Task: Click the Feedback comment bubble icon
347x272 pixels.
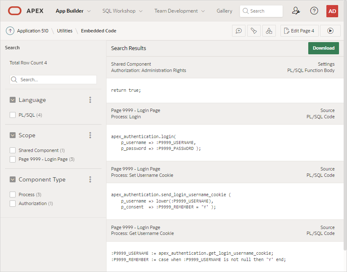Action: 239,31
